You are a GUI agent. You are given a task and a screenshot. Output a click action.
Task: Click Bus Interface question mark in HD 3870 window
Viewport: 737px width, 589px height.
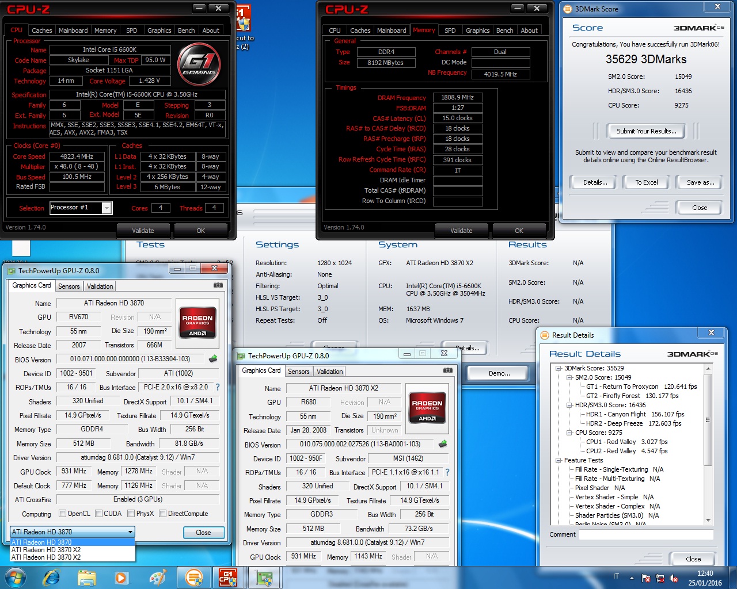[x=218, y=387]
